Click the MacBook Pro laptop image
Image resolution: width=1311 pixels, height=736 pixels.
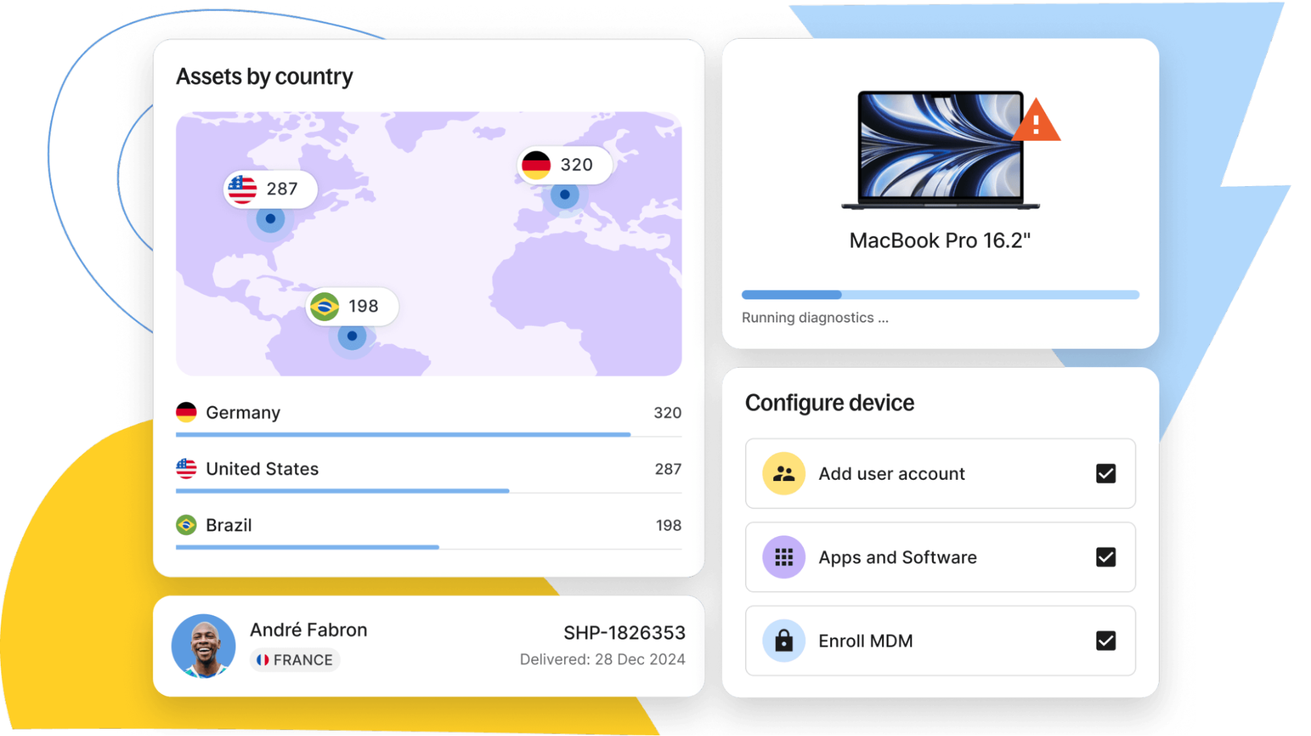pyautogui.click(x=940, y=150)
